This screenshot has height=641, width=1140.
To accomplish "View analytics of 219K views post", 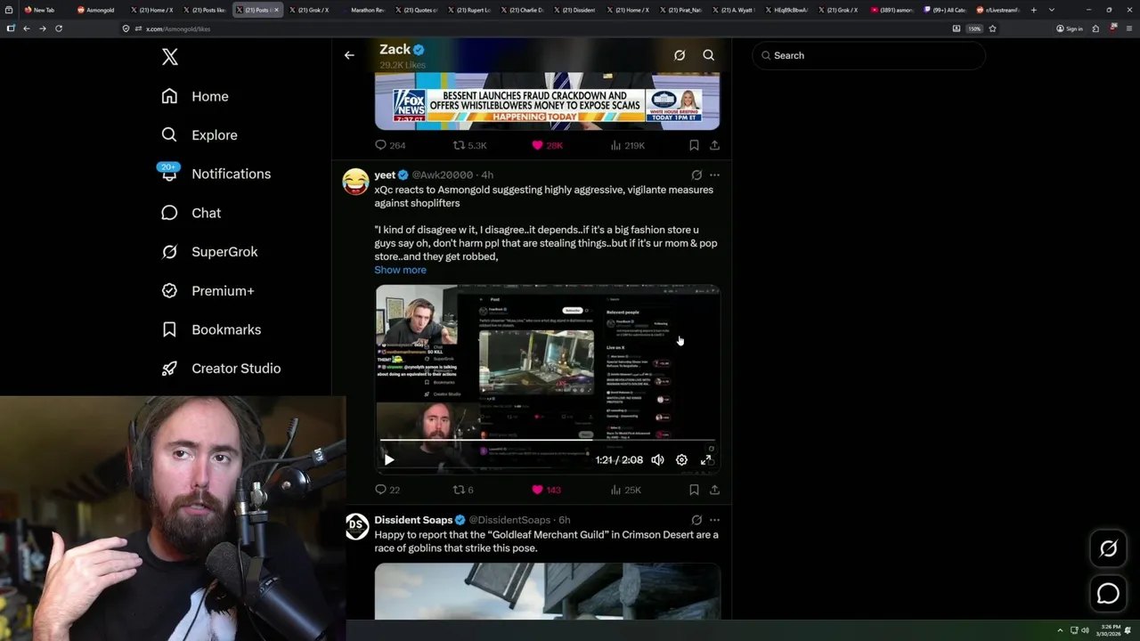I will pyautogui.click(x=627, y=145).
